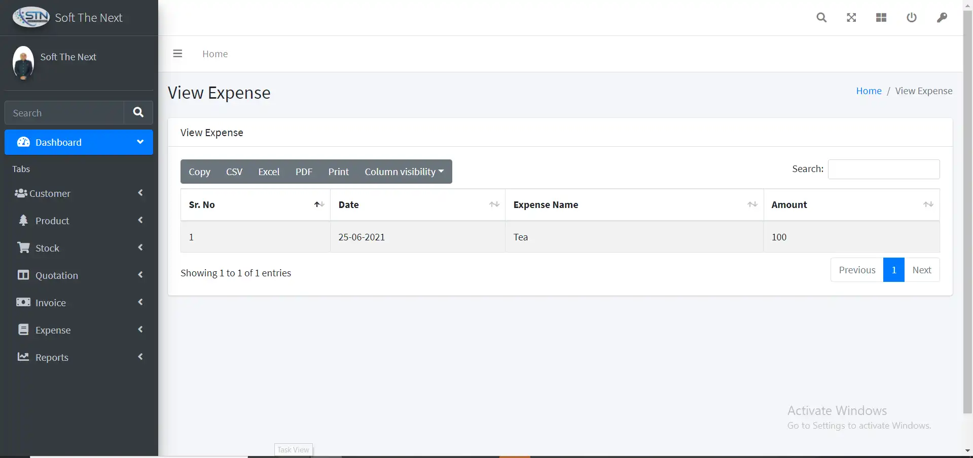Open the grid apps icon in header

881,18
